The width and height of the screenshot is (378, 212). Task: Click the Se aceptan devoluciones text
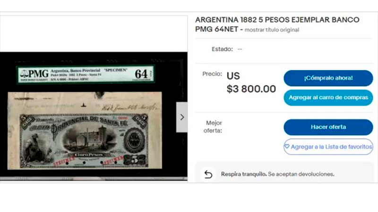point(301,174)
